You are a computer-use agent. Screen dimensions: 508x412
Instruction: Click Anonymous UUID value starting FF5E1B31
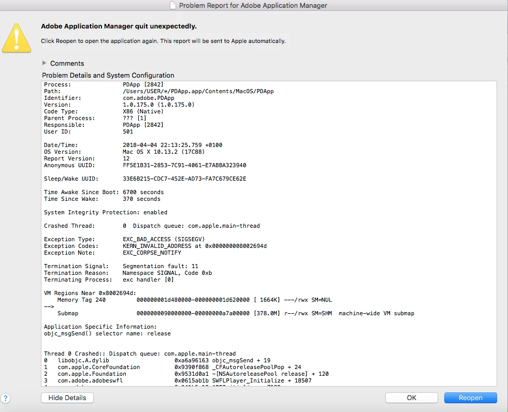[184, 165]
